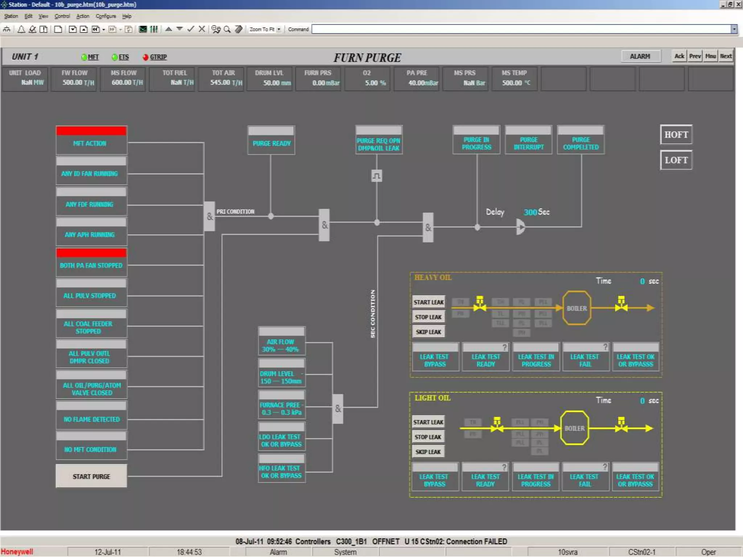Viewport: 743px width, 557px height.
Task: Open the Configure menu
Action: coord(106,16)
